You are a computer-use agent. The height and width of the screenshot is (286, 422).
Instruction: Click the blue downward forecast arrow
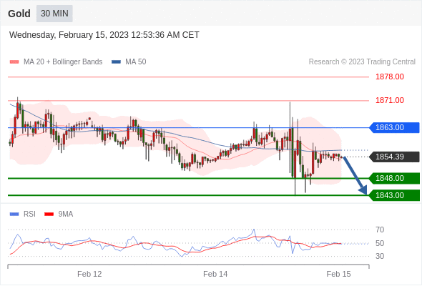click(355, 175)
